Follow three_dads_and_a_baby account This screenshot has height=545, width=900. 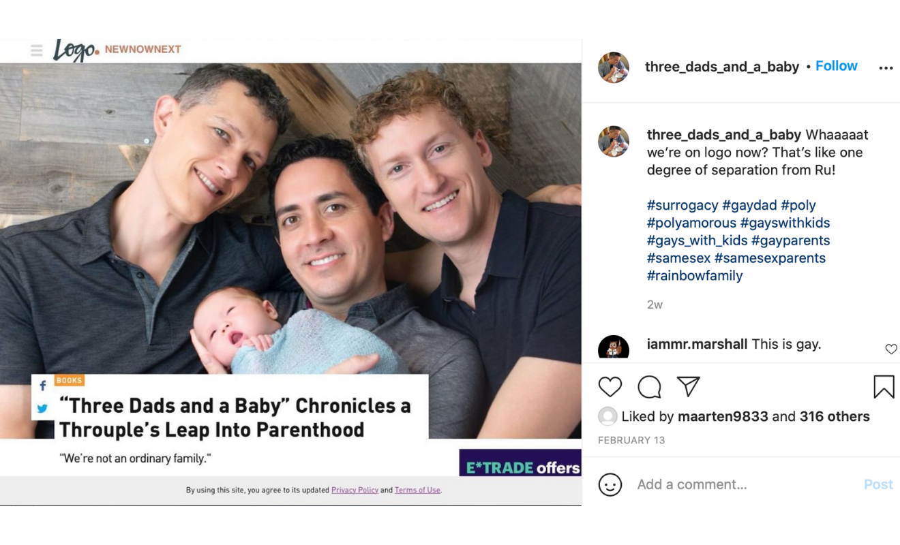836,66
